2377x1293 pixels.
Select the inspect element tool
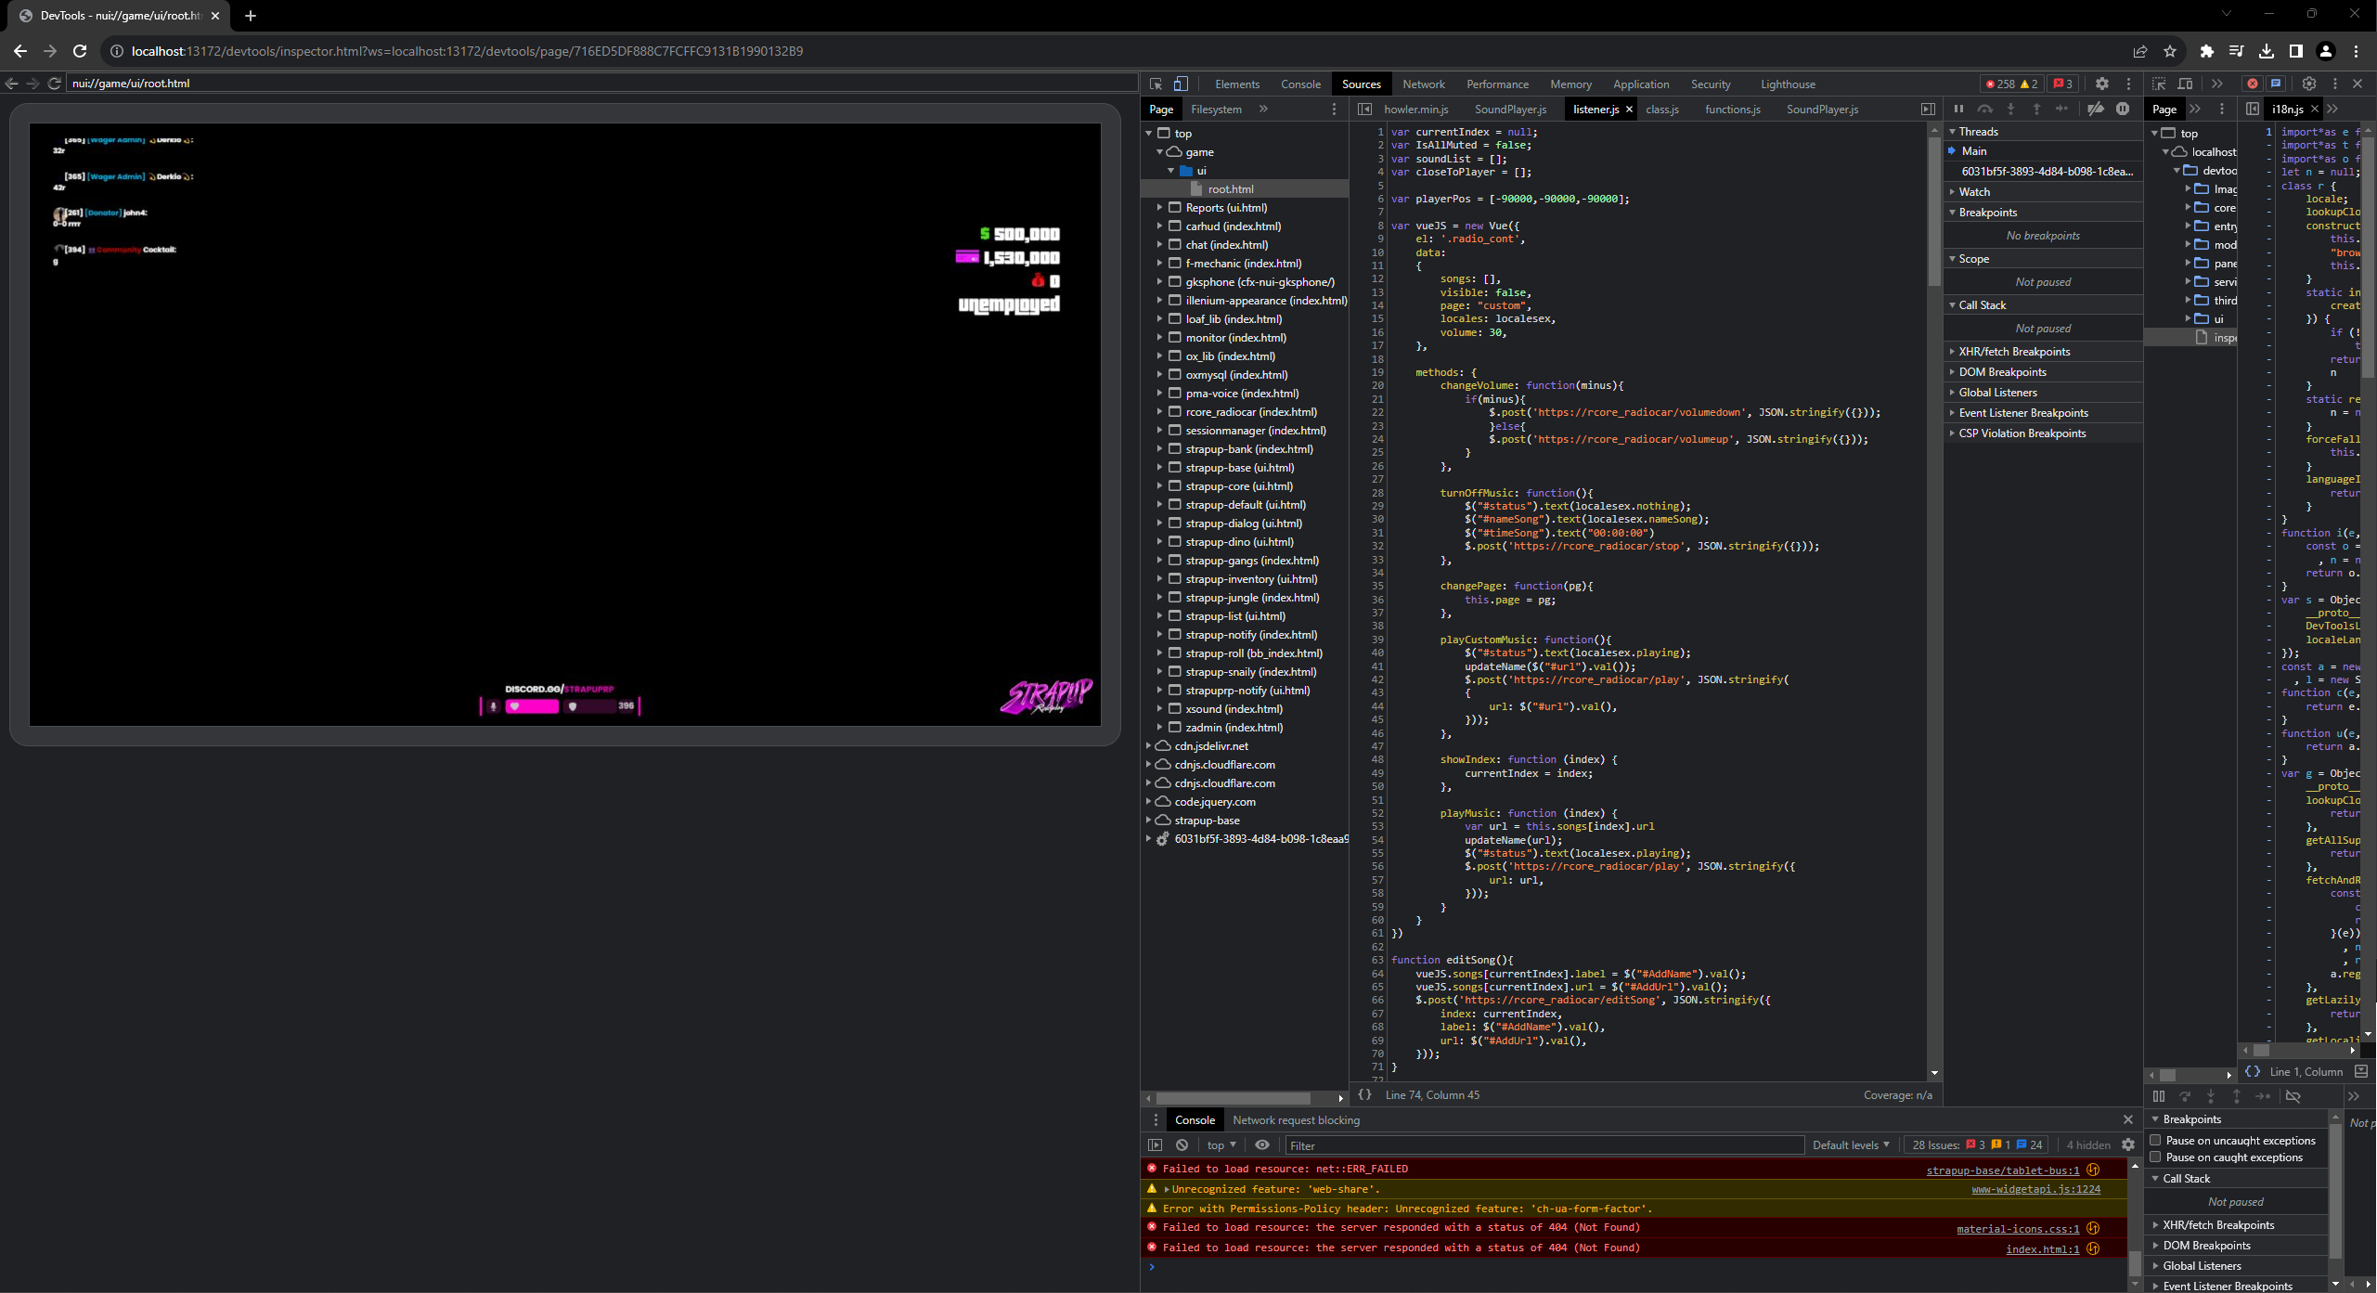click(1156, 84)
